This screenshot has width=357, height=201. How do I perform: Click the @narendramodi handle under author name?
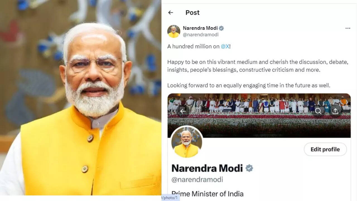[x=201, y=35]
